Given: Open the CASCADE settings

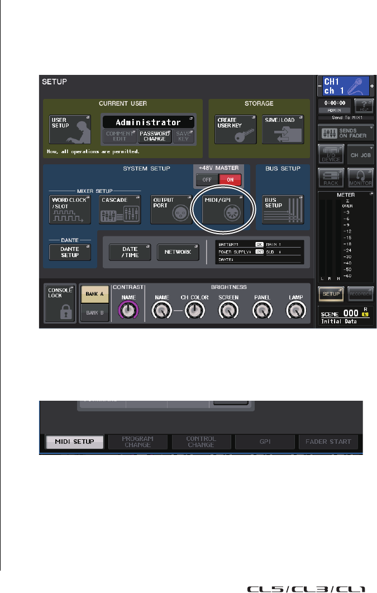Looking at the screenshot, I should (x=120, y=210).
